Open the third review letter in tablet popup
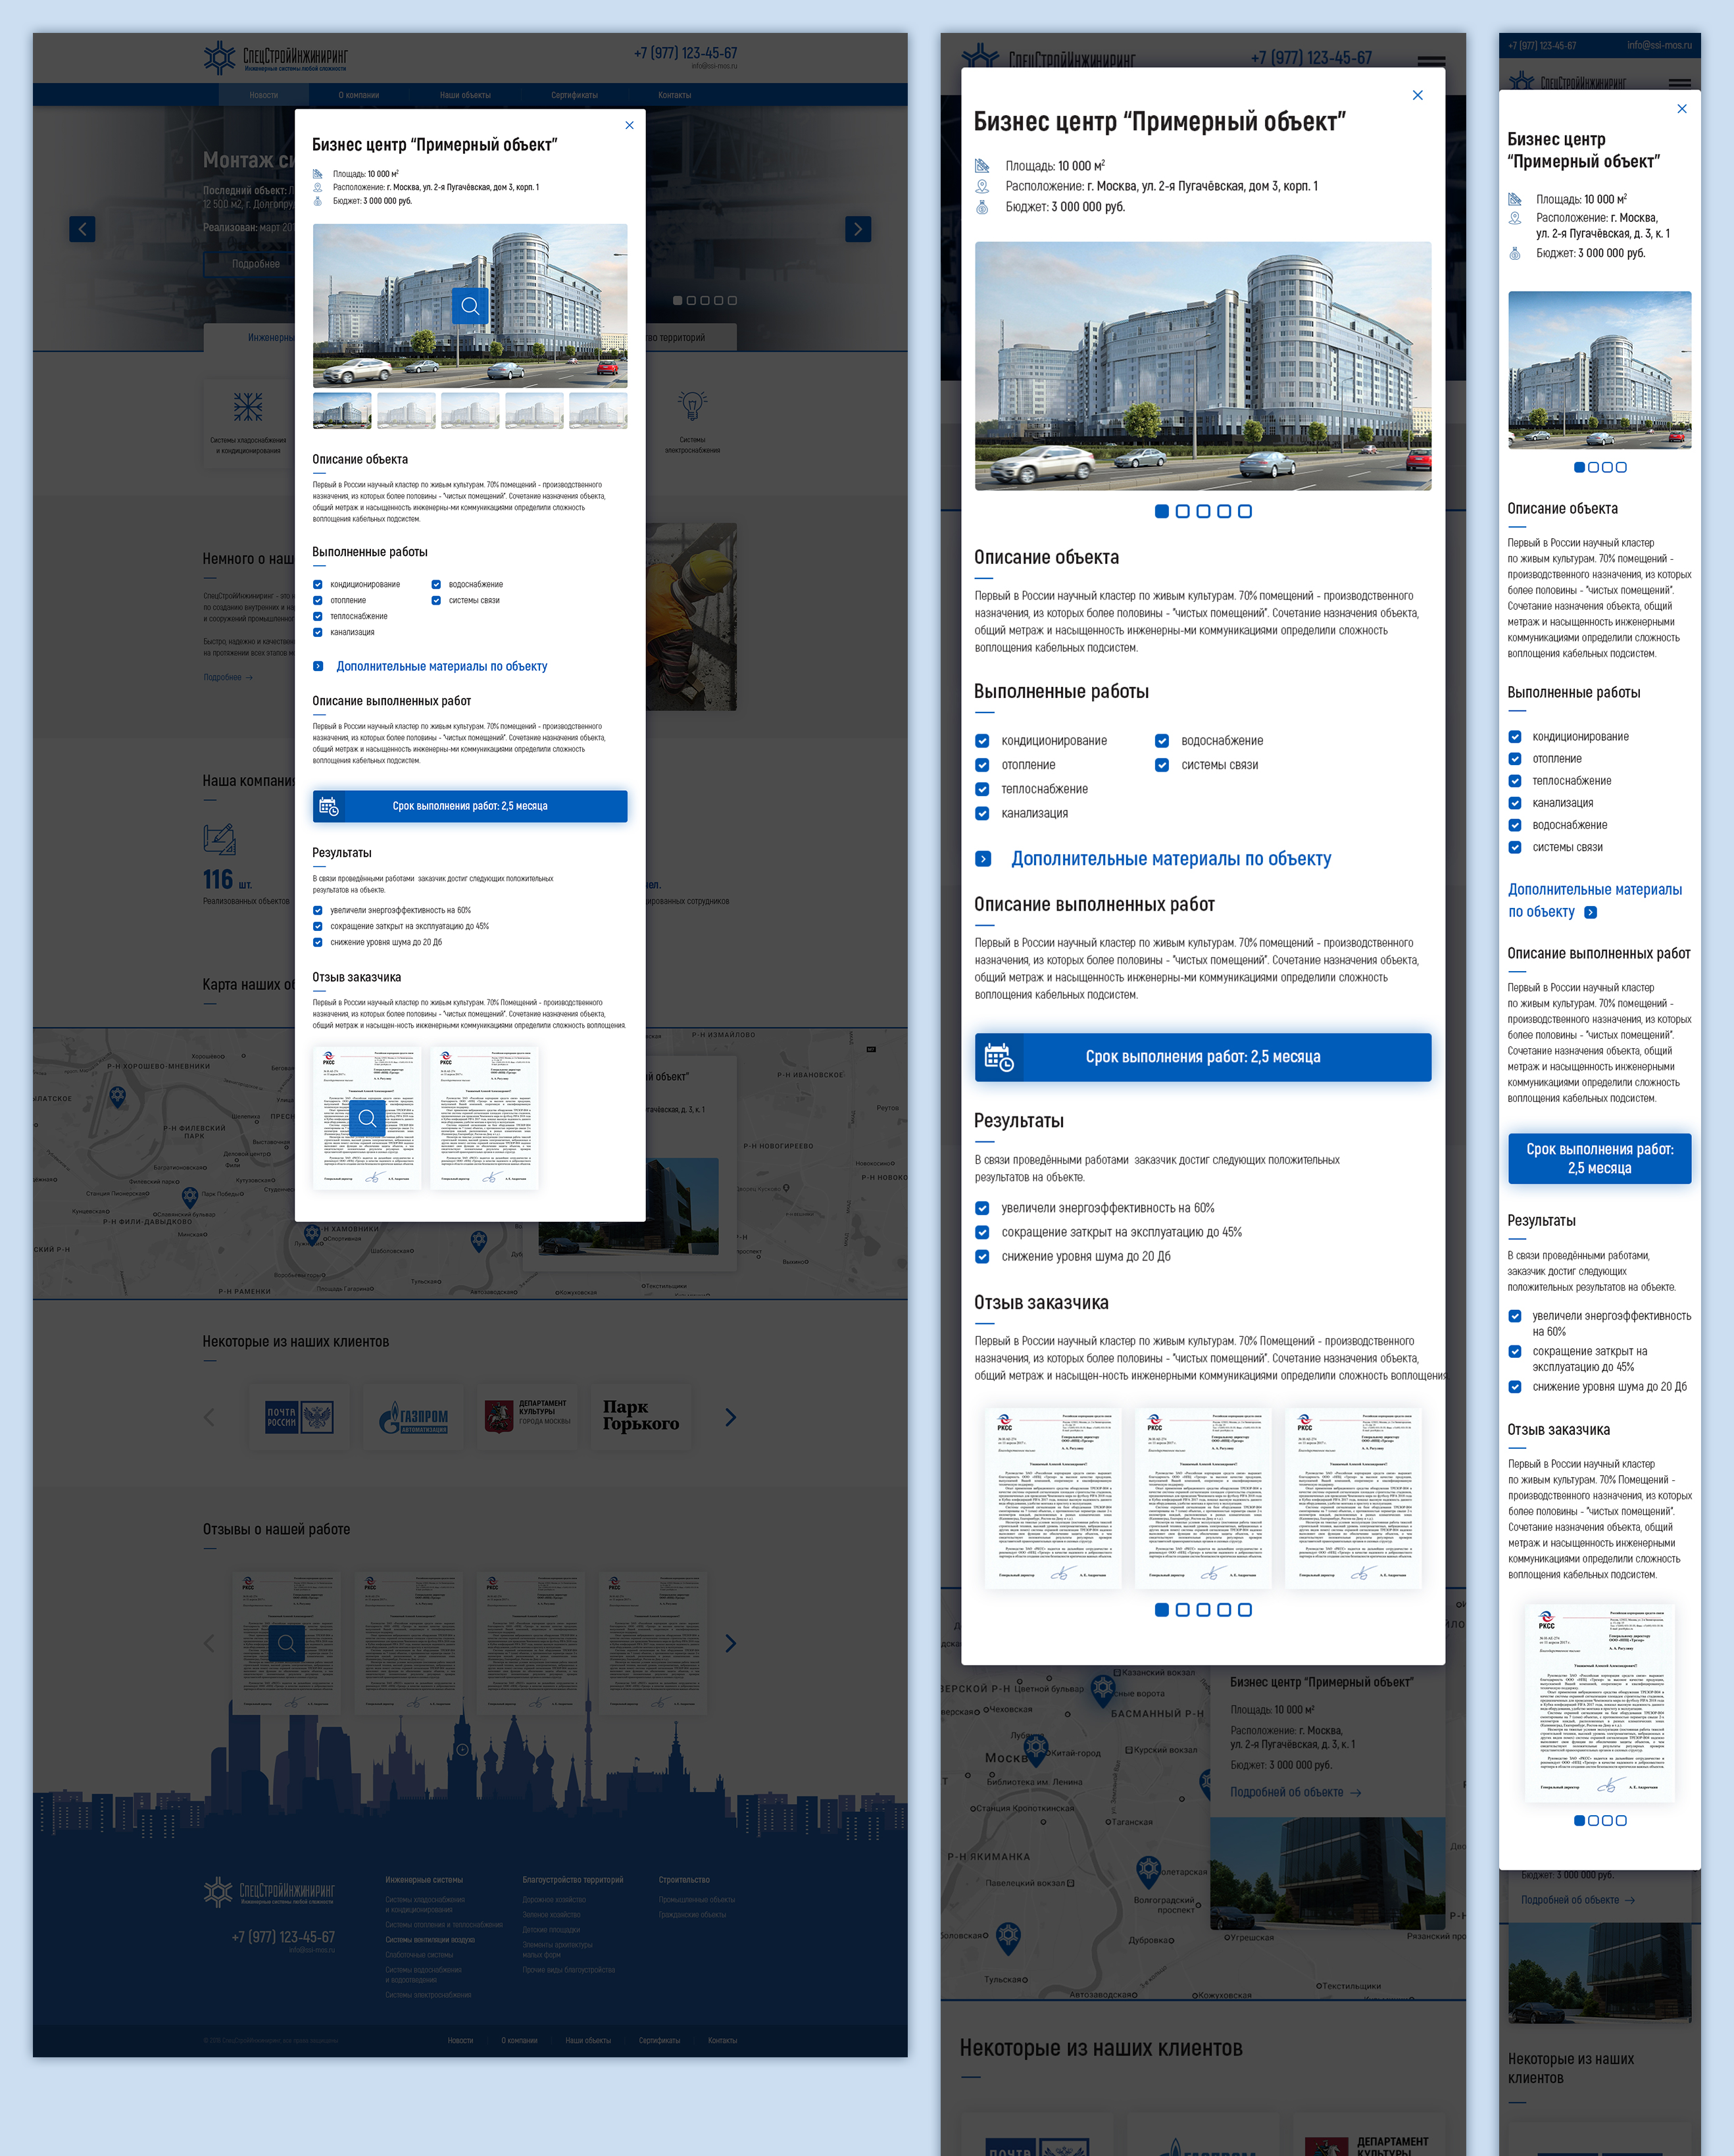 click(1353, 1498)
